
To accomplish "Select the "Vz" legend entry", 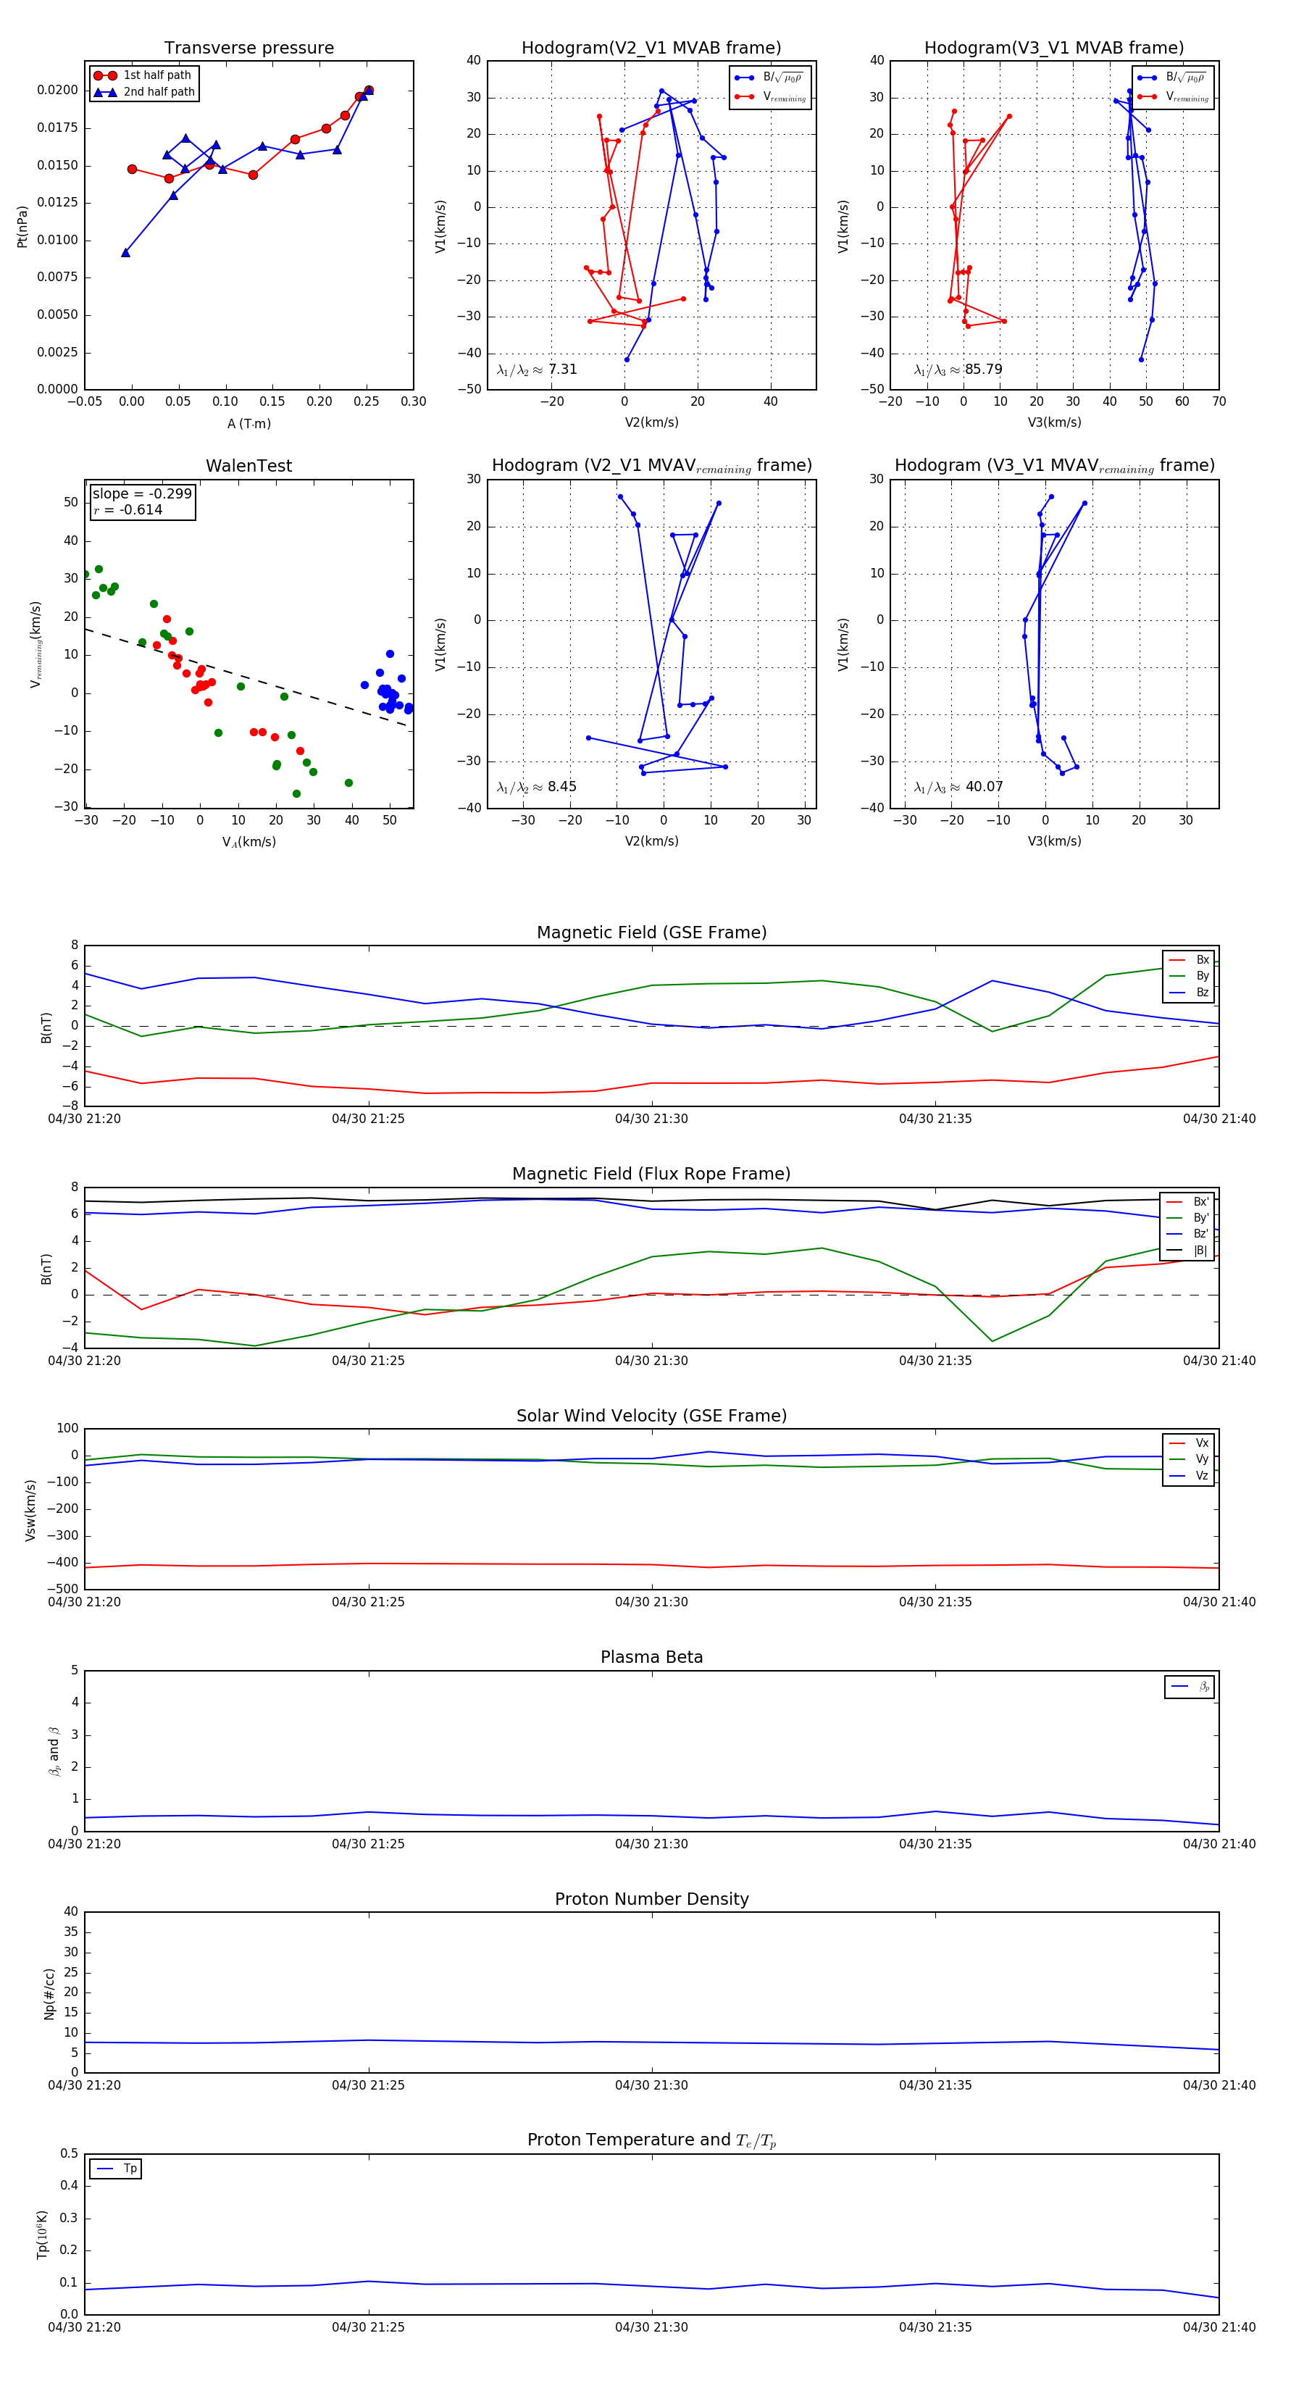I will pyautogui.click(x=1189, y=1476).
